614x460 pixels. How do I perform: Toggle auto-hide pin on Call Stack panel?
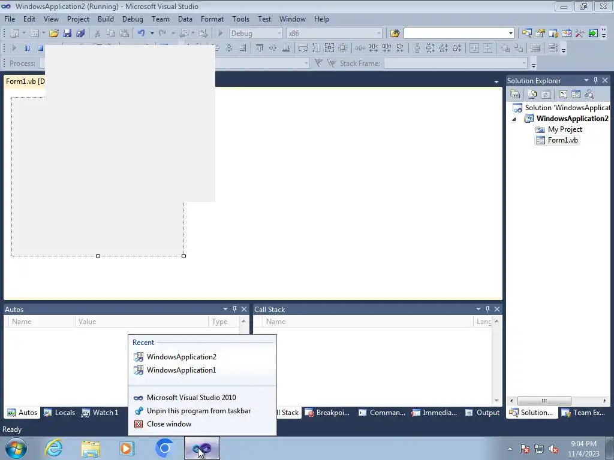(x=487, y=309)
